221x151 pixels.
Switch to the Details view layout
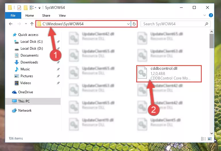click(x=203, y=139)
